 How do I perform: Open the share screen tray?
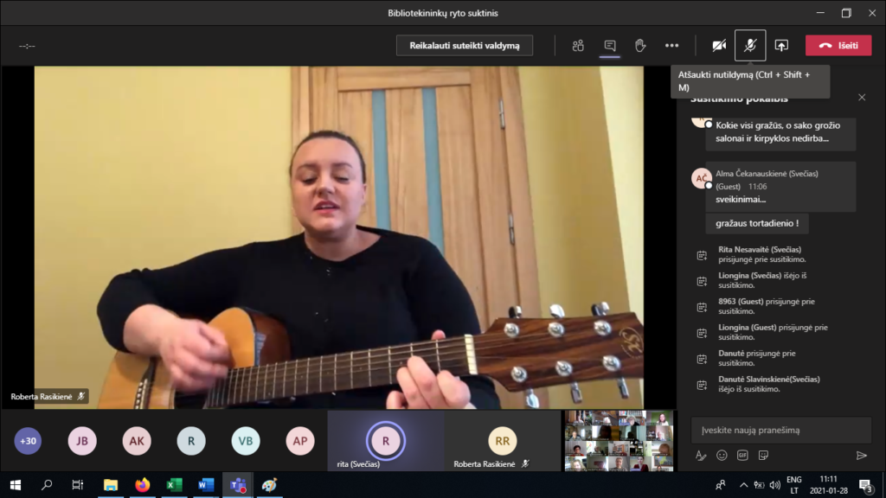pos(781,45)
